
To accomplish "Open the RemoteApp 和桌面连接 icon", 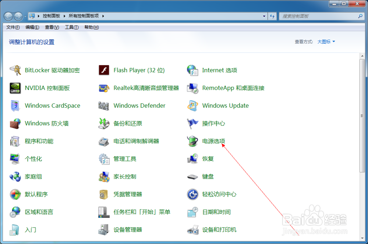I will 193,88.
